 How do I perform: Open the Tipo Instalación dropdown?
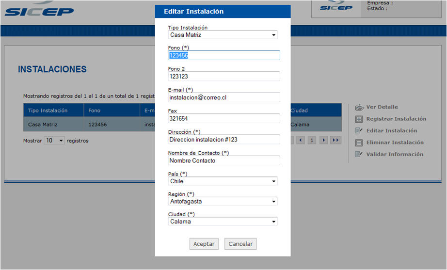click(x=223, y=35)
